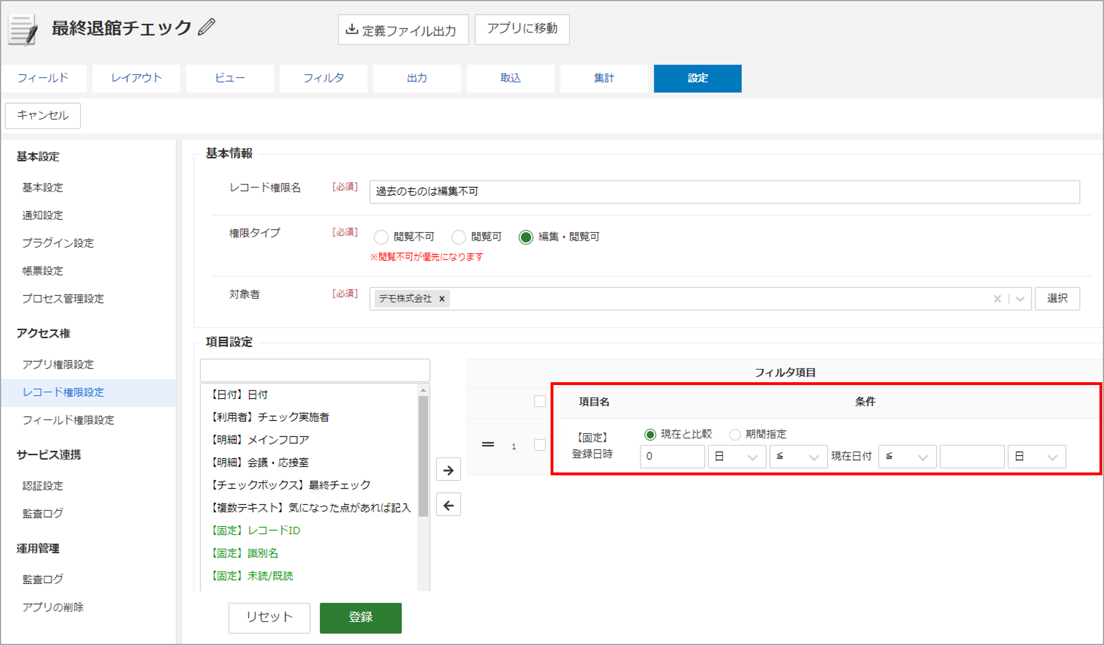Click the notepad app icon at top left
Image resolution: width=1104 pixels, height=645 pixels.
tap(23, 30)
